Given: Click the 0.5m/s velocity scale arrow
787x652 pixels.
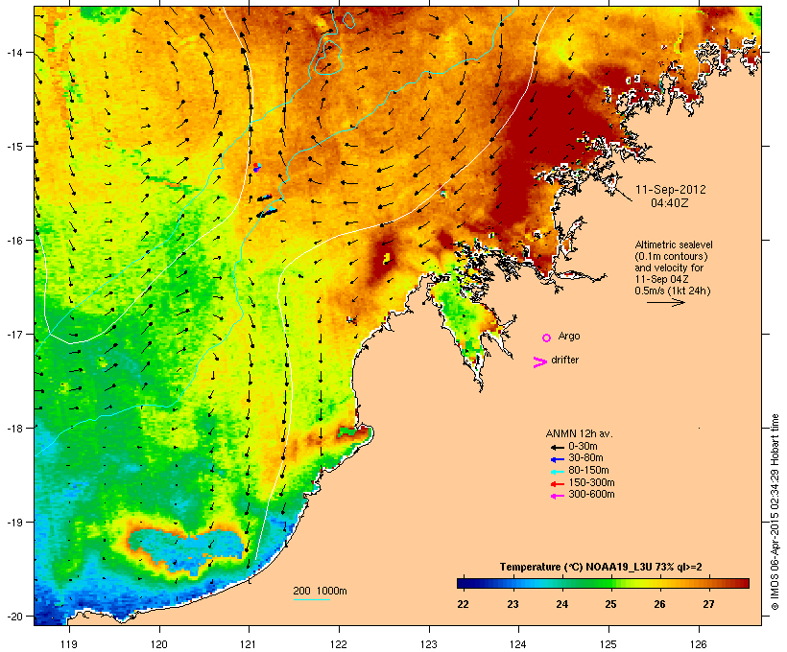Looking at the screenshot, I should pos(665,302).
